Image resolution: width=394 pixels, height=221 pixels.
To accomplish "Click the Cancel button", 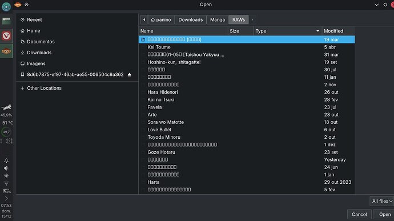I will pyautogui.click(x=359, y=215).
